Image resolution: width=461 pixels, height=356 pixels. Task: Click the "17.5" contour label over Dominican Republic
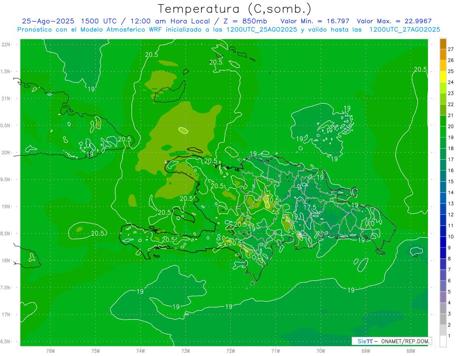tap(310, 207)
